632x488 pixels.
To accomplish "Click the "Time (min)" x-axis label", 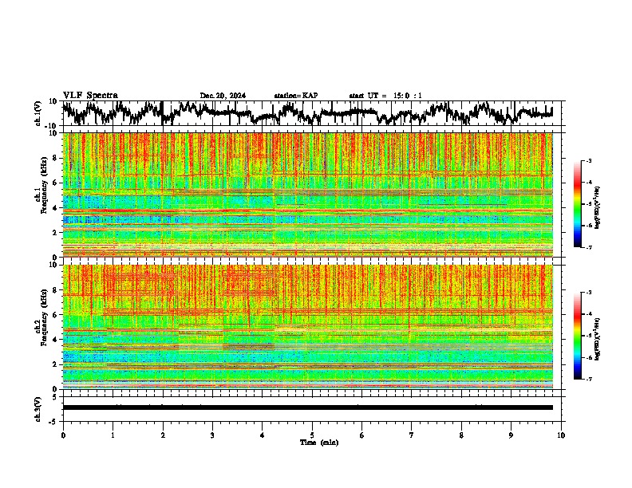I will (x=319, y=443).
